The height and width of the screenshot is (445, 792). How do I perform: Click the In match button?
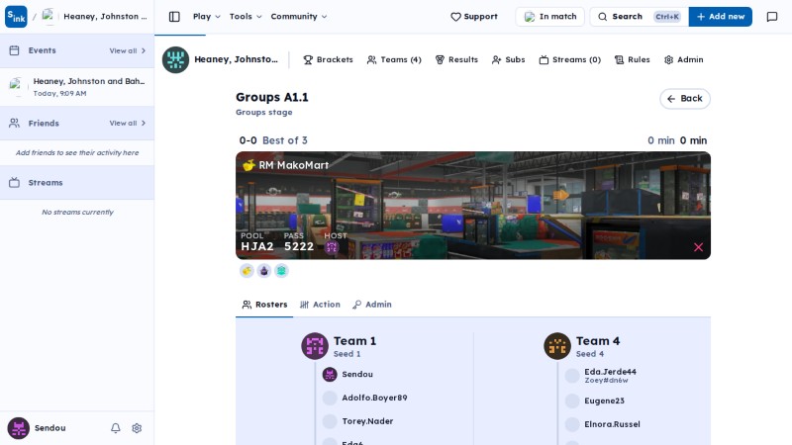click(550, 17)
